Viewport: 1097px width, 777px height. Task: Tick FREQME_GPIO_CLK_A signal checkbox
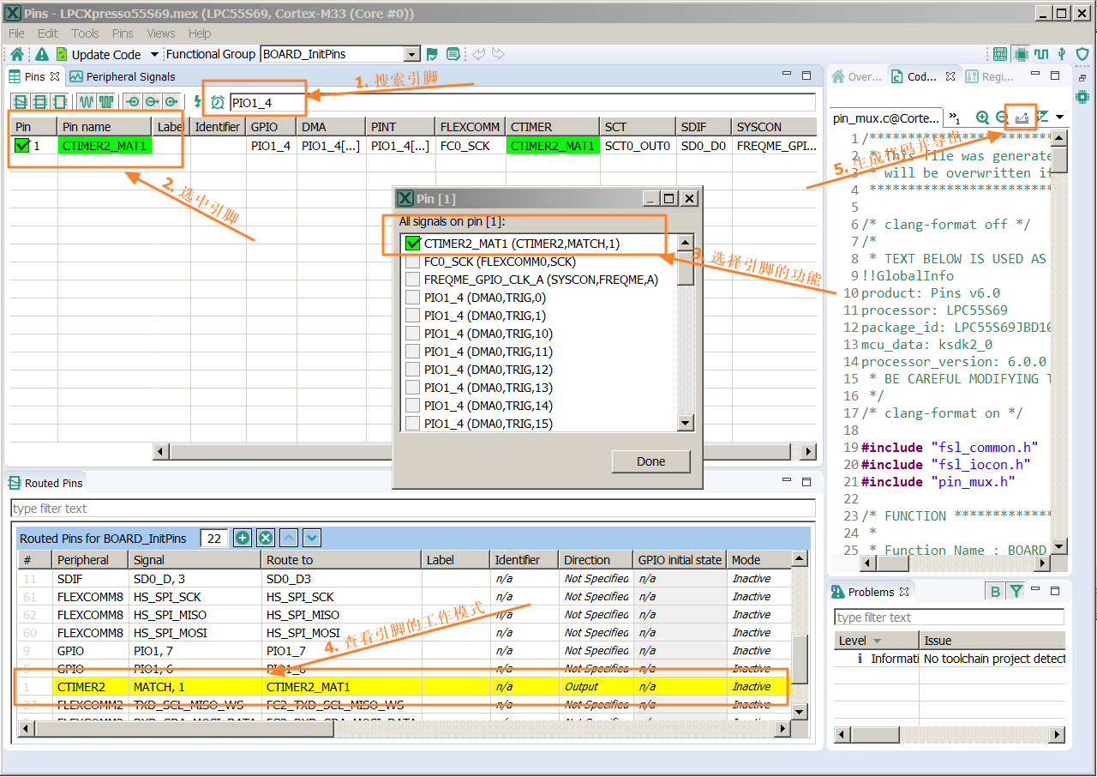coord(413,280)
